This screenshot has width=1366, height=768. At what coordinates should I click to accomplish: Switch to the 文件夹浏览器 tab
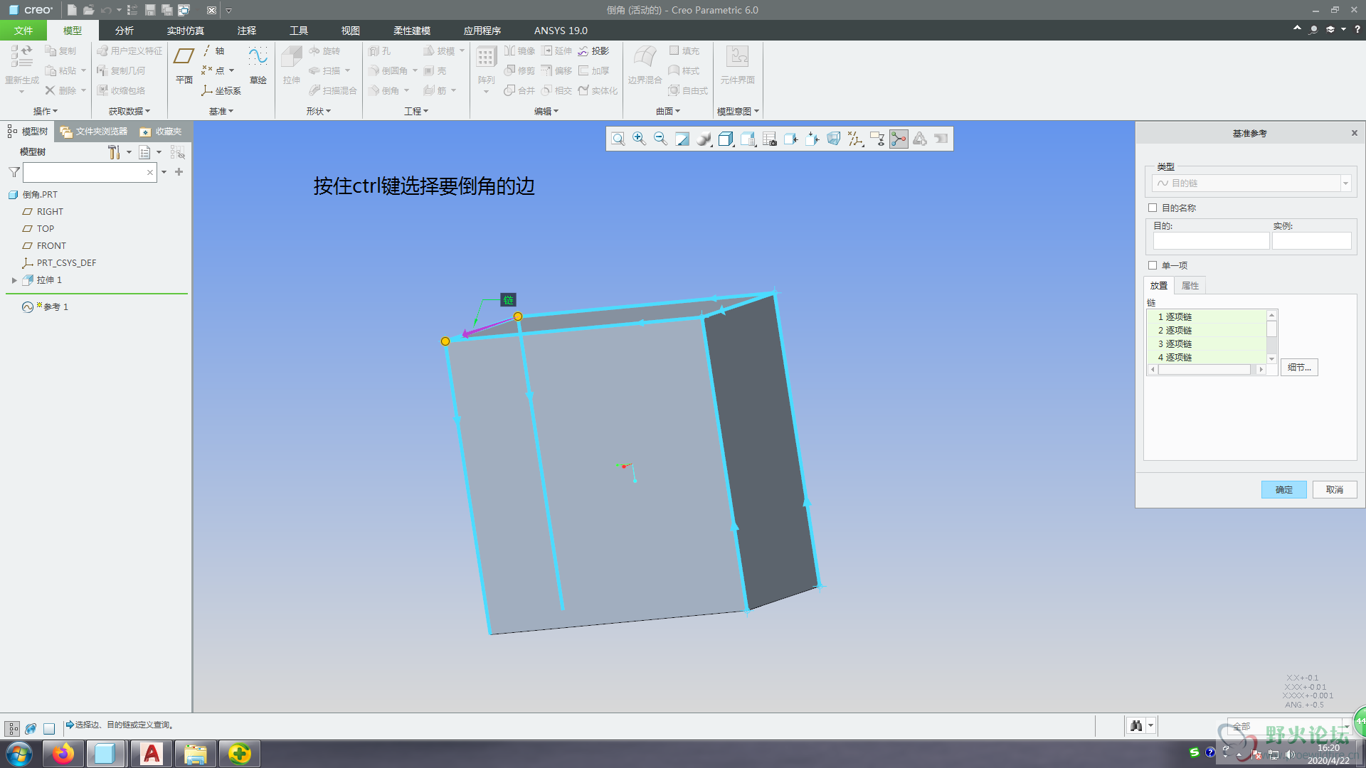tap(94, 132)
